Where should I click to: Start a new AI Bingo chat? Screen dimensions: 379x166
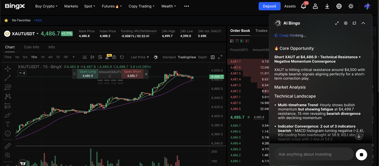(x=354, y=23)
